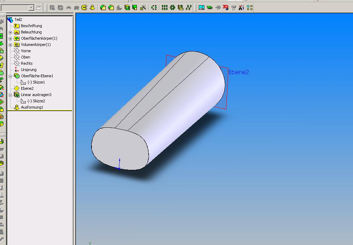Select the Shell tool
353x245 pixels.
127,8
